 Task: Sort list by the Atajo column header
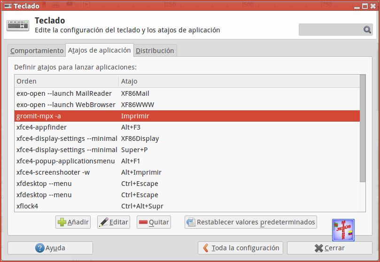239,81
